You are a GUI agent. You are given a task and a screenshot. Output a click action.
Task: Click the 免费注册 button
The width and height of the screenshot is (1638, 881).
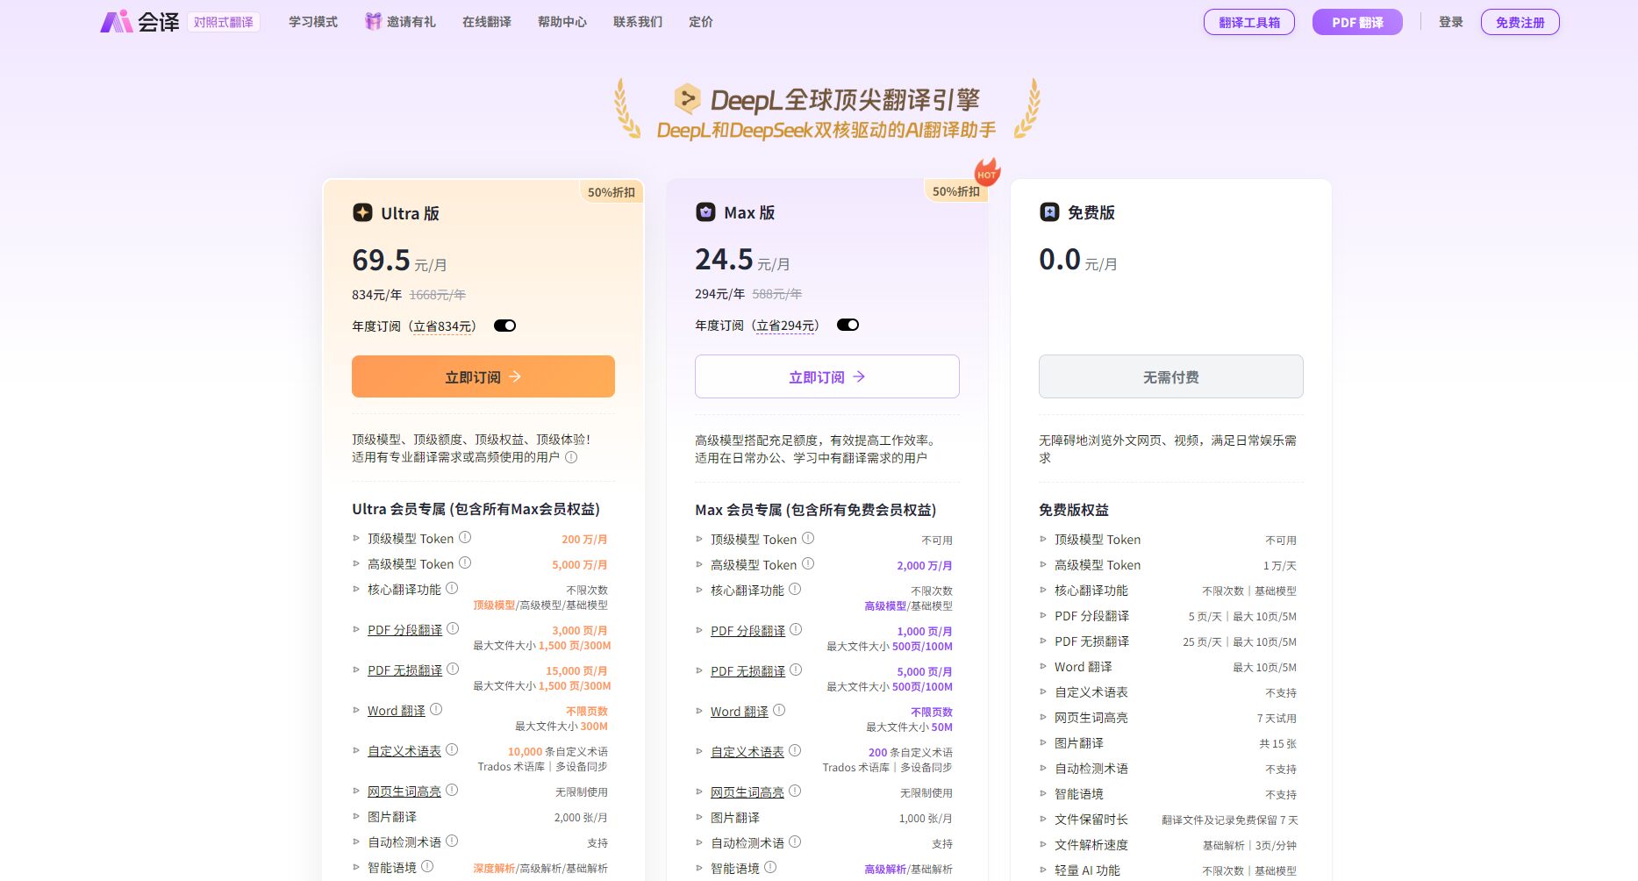[x=1520, y=22]
